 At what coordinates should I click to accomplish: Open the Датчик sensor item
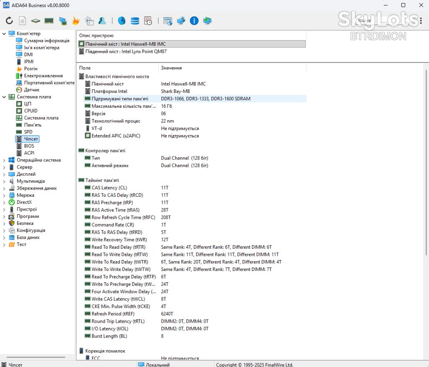click(32, 90)
